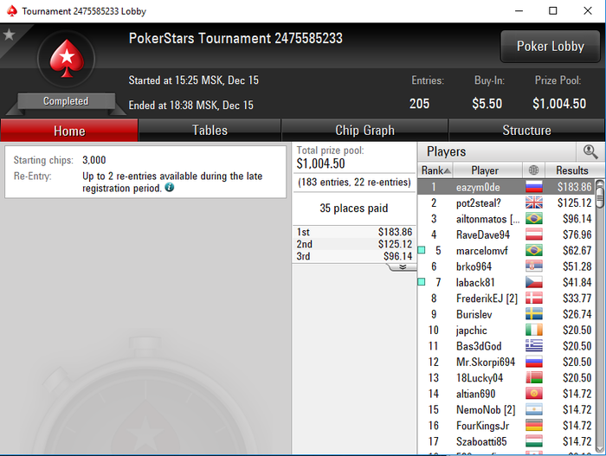Open the Structure tab
This screenshot has height=456, width=606.
[x=526, y=131]
